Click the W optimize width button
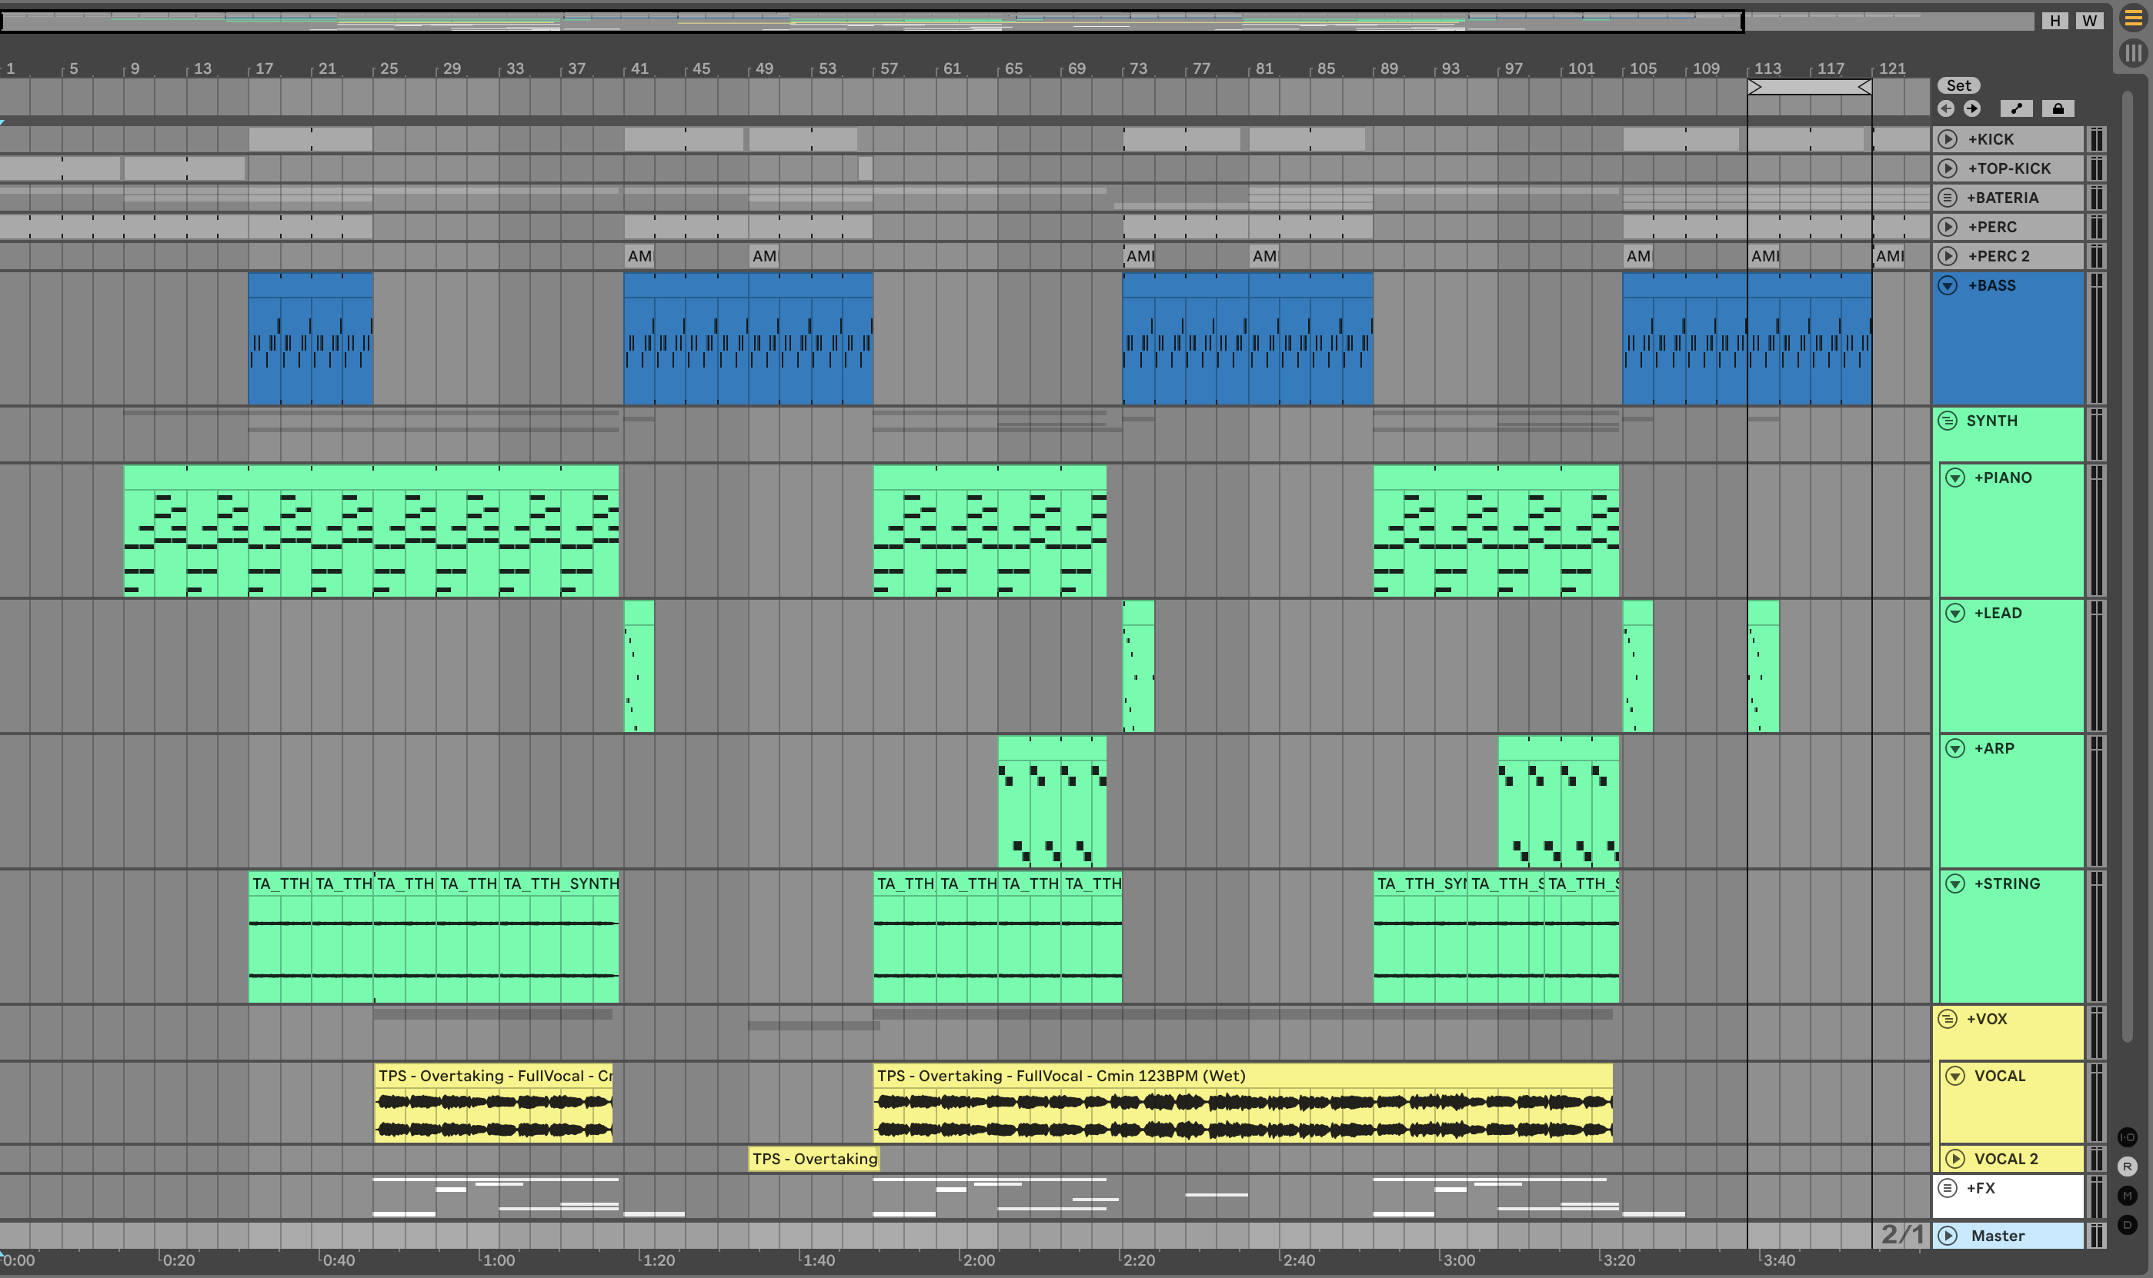 [2089, 21]
